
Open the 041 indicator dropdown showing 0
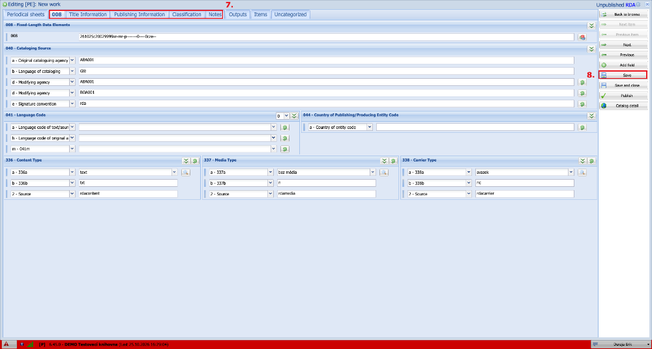[x=286, y=115]
